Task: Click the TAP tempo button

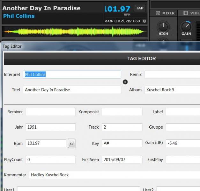Action: click(139, 8)
